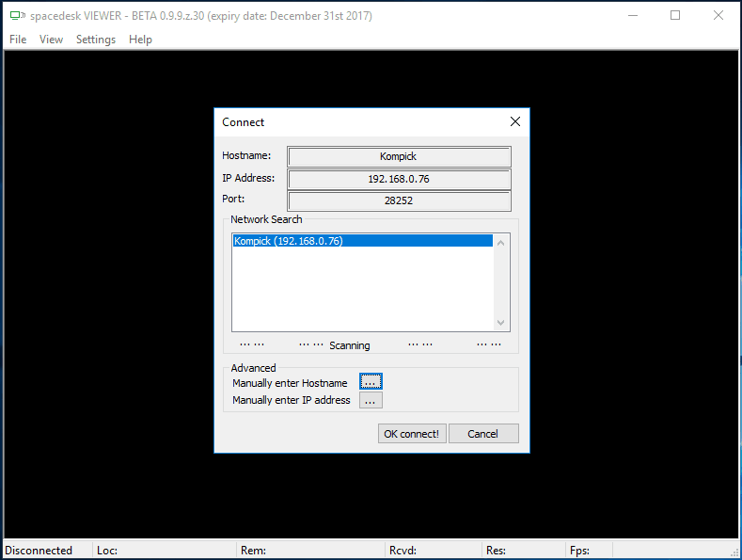The image size is (742, 560).
Task: Click the spacedesk app icon in title bar
Action: click(x=17, y=16)
